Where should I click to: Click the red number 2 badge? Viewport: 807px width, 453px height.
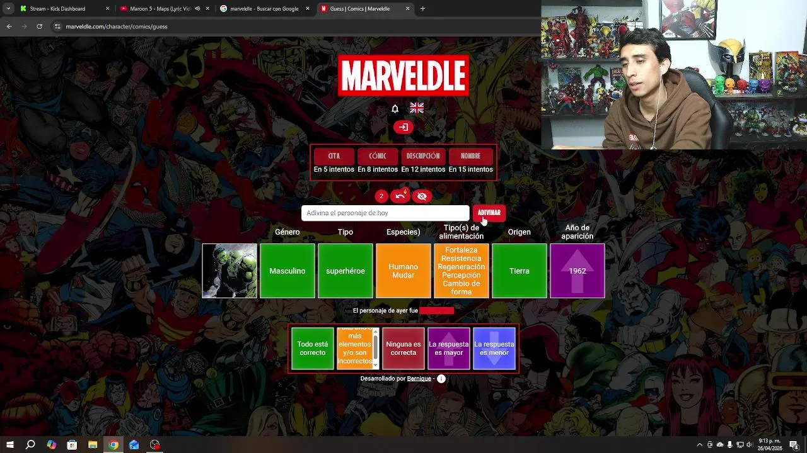tap(381, 196)
